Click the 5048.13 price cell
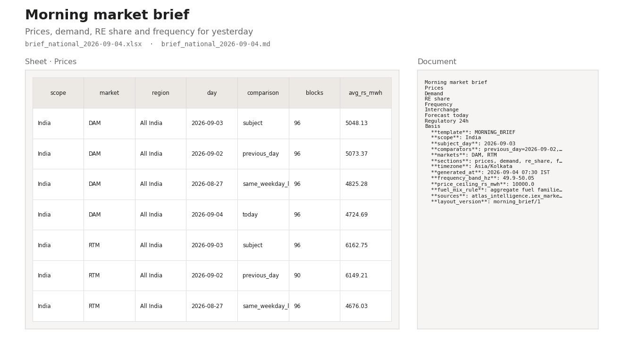Image resolution: width=623 pixels, height=350 pixels. coord(366,124)
